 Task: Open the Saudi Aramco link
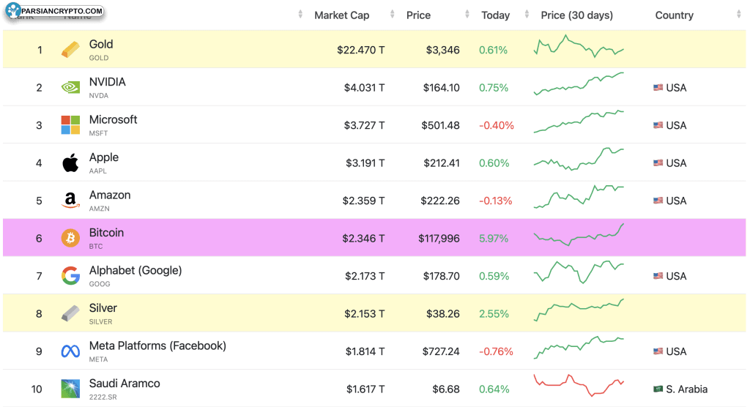(x=125, y=383)
